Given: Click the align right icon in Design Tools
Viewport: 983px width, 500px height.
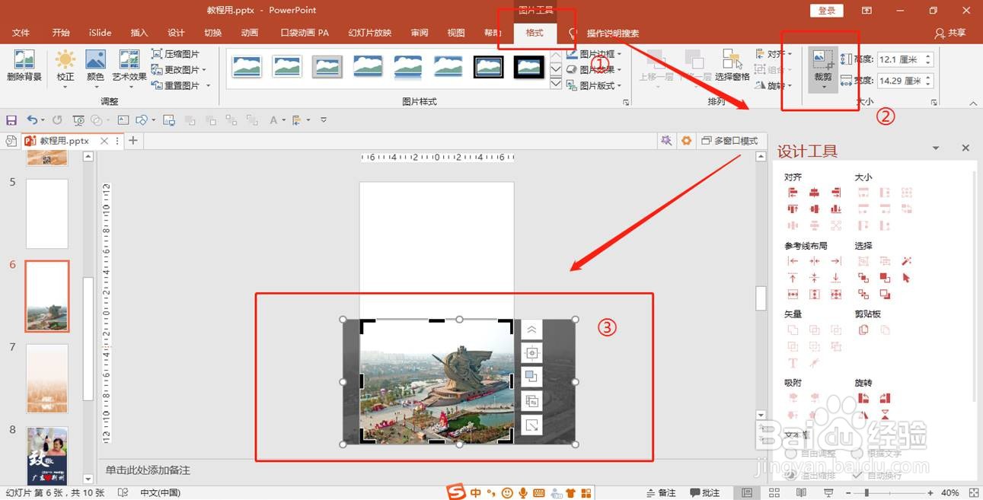Looking at the screenshot, I should (x=836, y=193).
